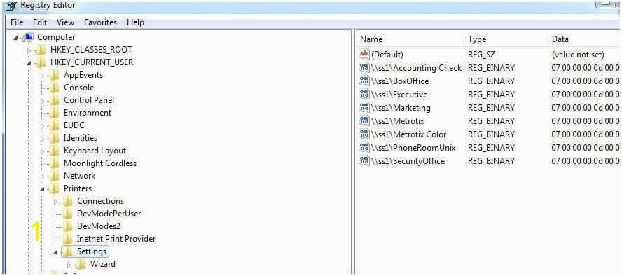
Task: Click the binary icon for \\ss1\SecurityOffice
Action: pyautogui.click(x=364, y=160)
